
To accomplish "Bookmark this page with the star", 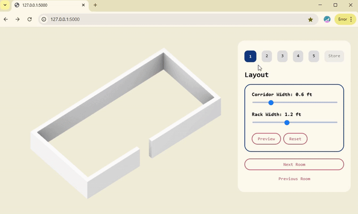I will pyautogui.click(x=310, y=19).
